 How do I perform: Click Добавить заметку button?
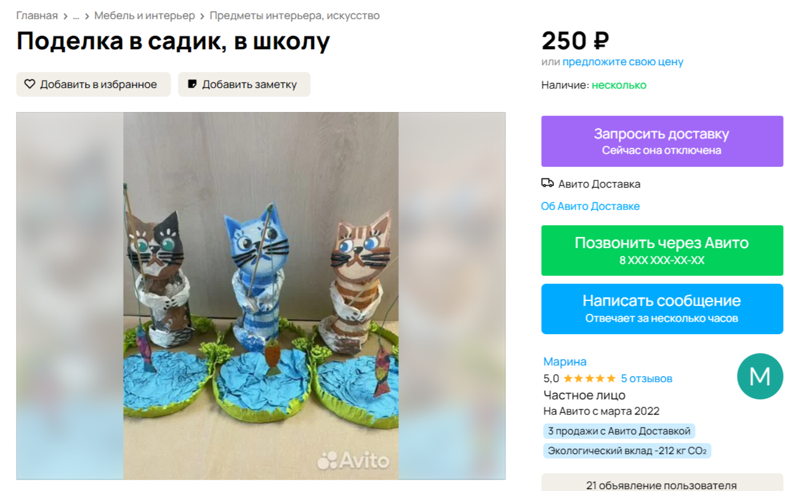coord(244,84)
